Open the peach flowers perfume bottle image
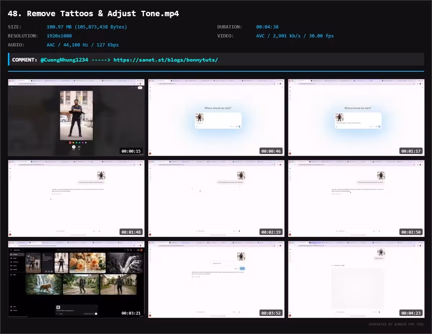432x334 pixels. (87, 263)
